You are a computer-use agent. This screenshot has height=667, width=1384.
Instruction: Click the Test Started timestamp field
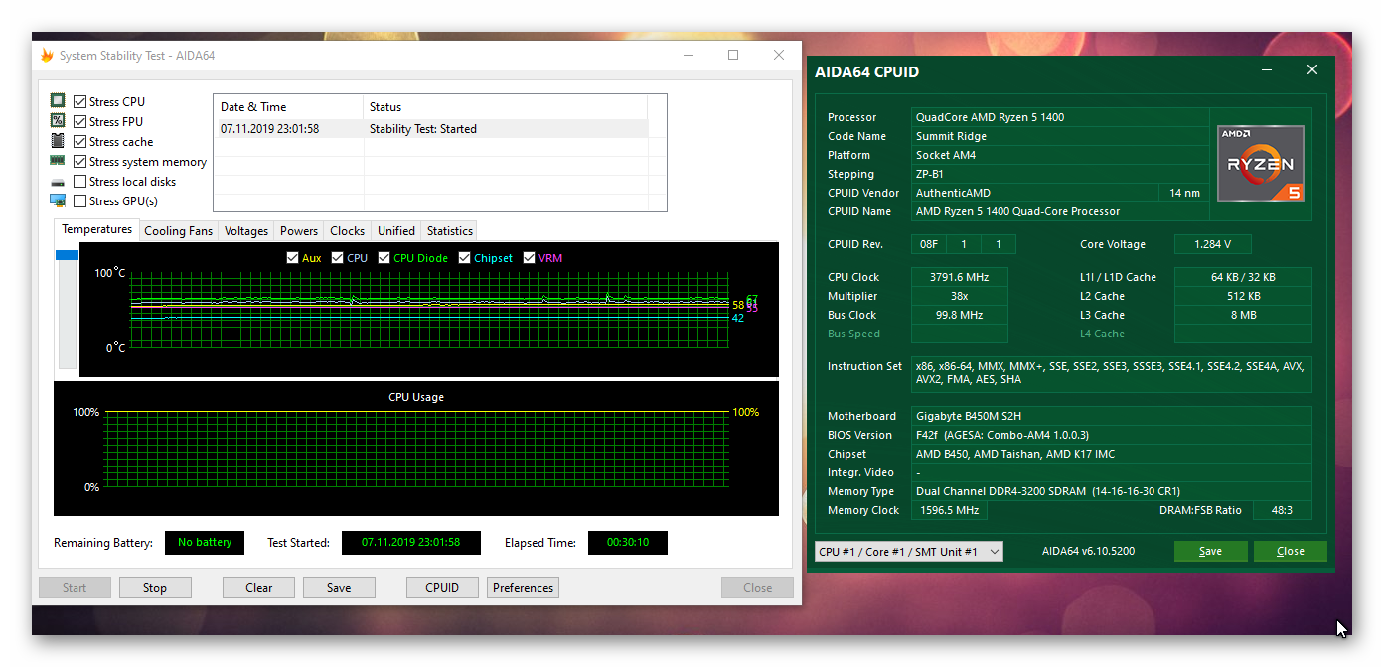[x=411, y=543]
